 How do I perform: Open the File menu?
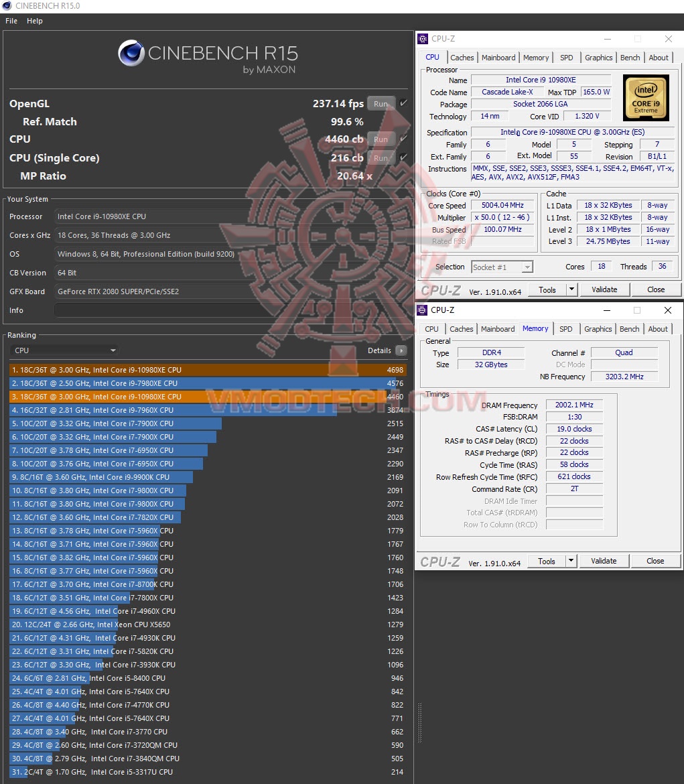[x=11, y=21]
